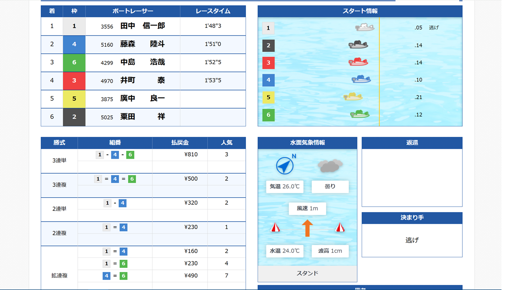Viewport: 516px width, 290px height.
Task: Click racer number 3556
Action: [107, 27]
